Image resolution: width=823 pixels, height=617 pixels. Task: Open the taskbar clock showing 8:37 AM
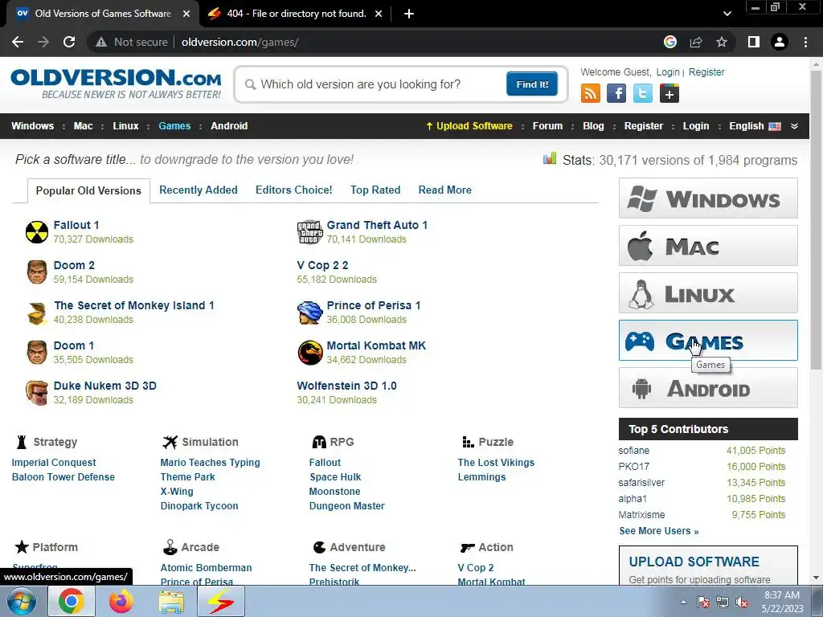[782, 602]
